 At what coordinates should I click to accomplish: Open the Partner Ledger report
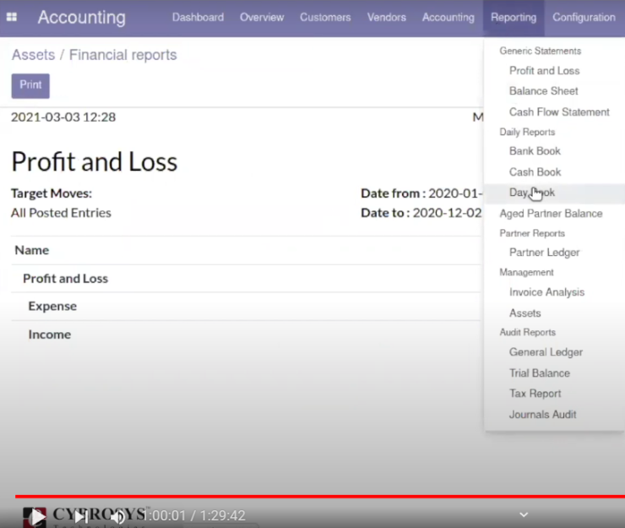coord(545,253)
